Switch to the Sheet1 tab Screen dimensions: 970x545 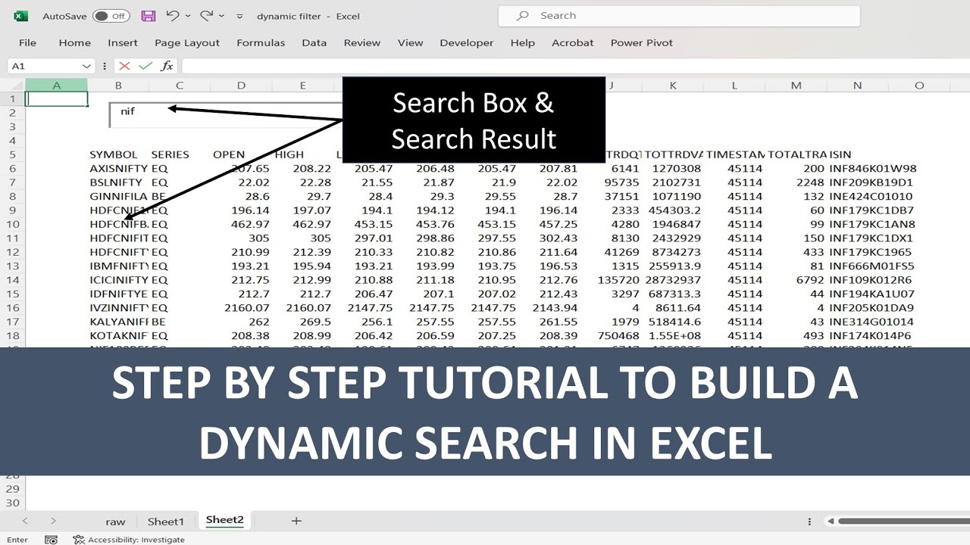coord(166,521)
